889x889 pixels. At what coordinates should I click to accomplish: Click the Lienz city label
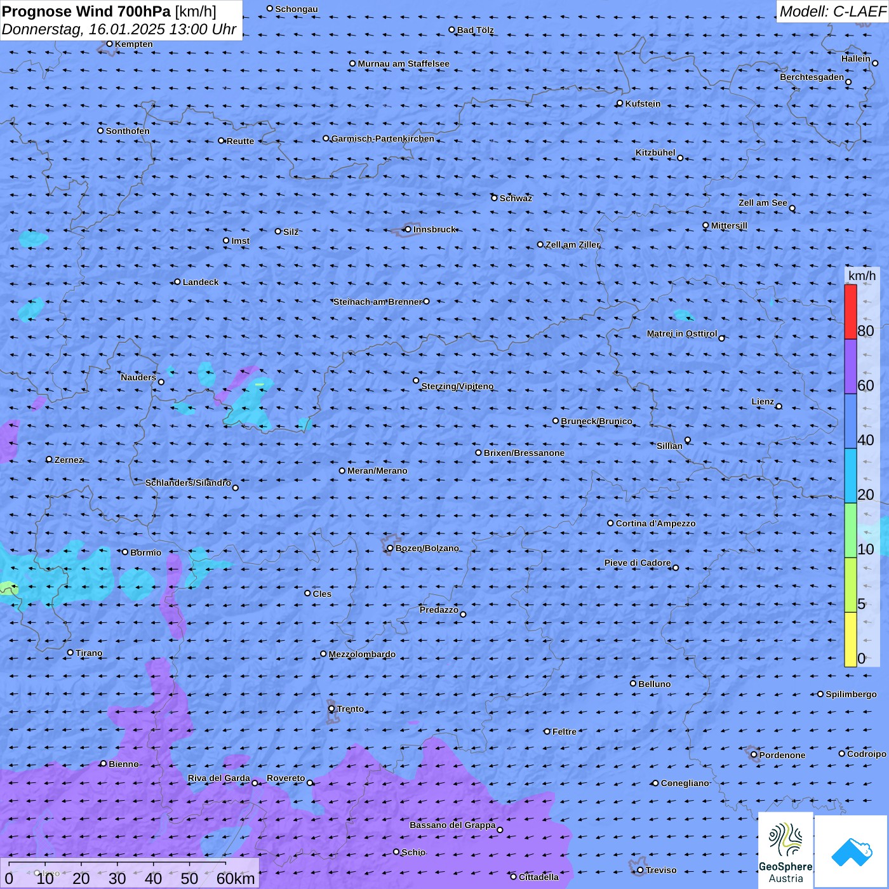763,401
